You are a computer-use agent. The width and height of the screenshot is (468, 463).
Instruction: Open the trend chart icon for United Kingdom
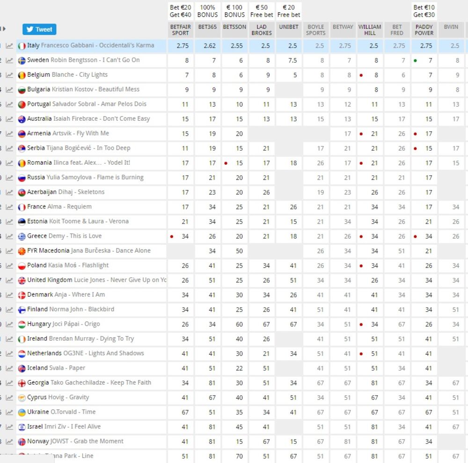pos(9,280)
